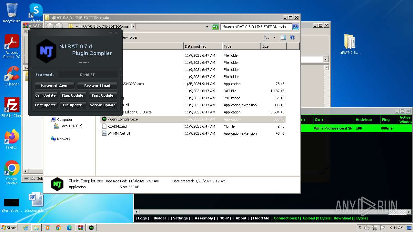Viewport: 413px width, 232px height.
Task: Click the DarkNET password field
Action: pyautogui.click(x=87, y=75)
